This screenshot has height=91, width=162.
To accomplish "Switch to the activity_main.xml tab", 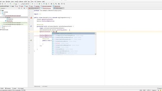I will tap(34, 8).
